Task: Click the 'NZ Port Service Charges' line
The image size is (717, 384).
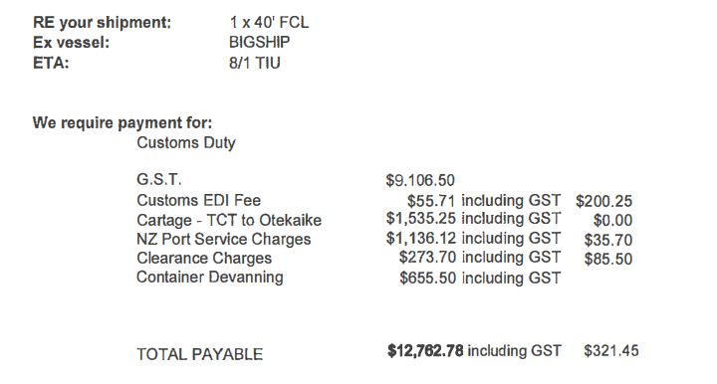Action: (x=224, y=240)
